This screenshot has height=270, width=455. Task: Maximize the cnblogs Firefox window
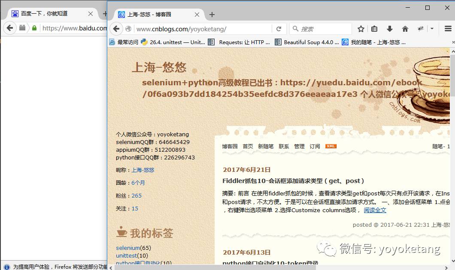point(428,8)
